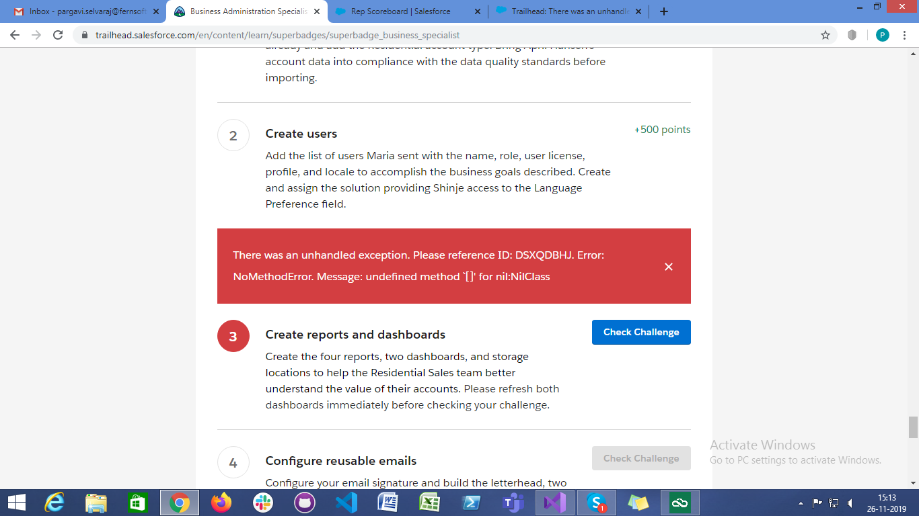The height and width of the screenshot is (516, 919).
Task: Click the Configure reusable emails heading
Action: pos(341,461)
